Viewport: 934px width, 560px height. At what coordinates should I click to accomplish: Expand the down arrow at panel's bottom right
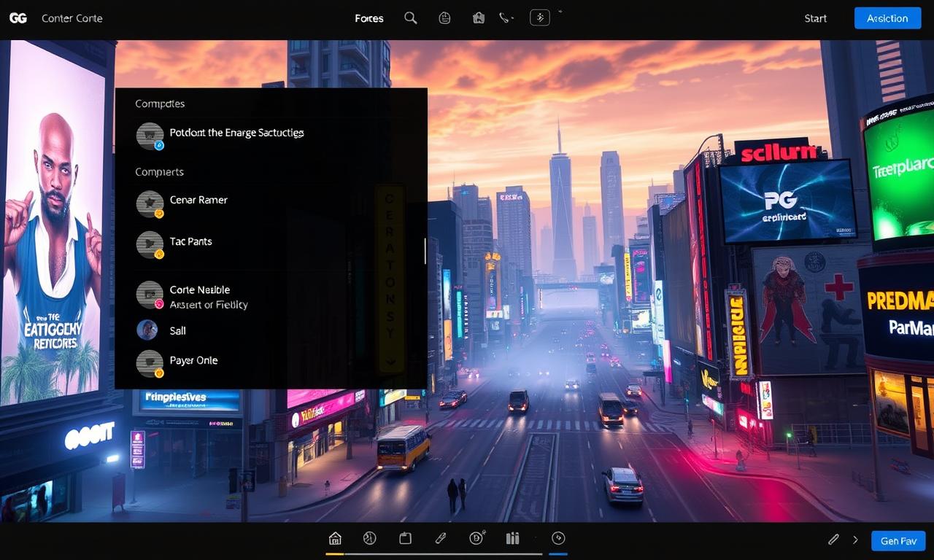click(390, 361)
